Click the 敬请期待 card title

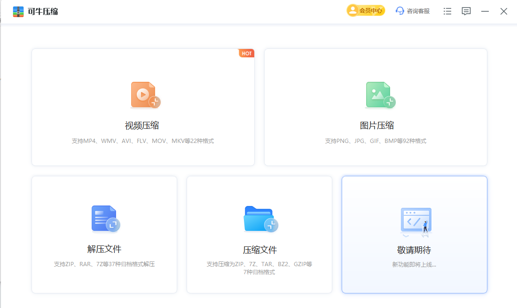[x=414, y=250]
